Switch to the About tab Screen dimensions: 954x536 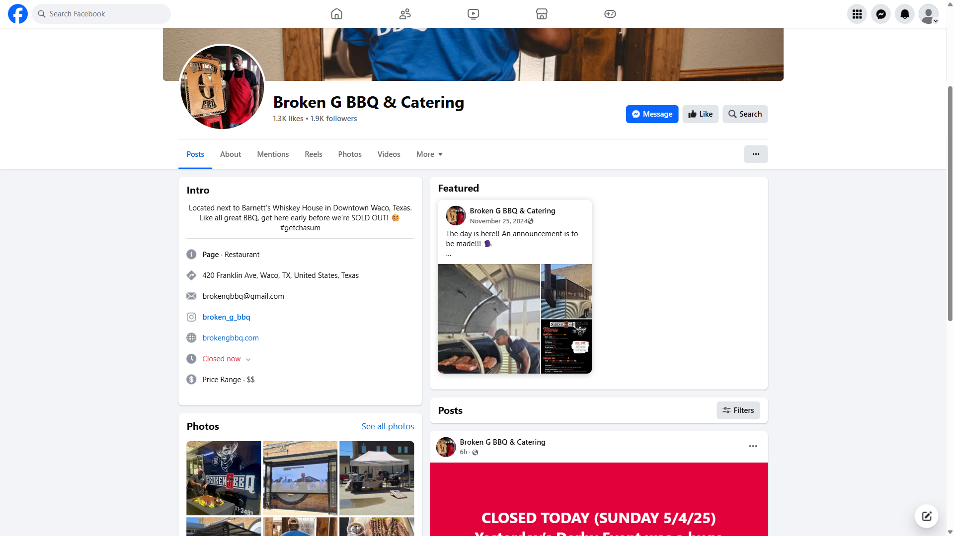[x=231, y=154]
